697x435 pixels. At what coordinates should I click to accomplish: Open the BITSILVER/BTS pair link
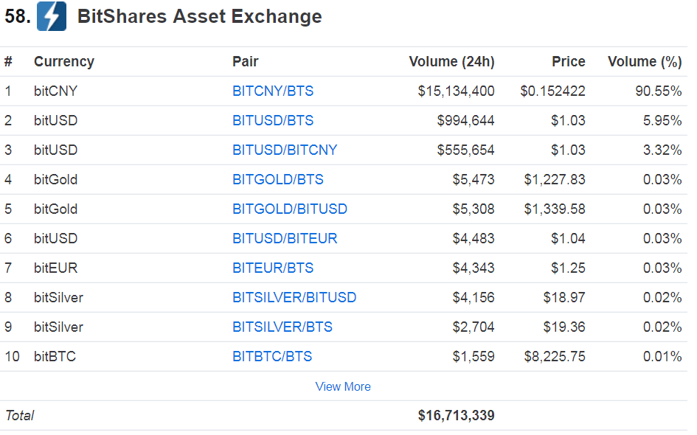point(282,327)
